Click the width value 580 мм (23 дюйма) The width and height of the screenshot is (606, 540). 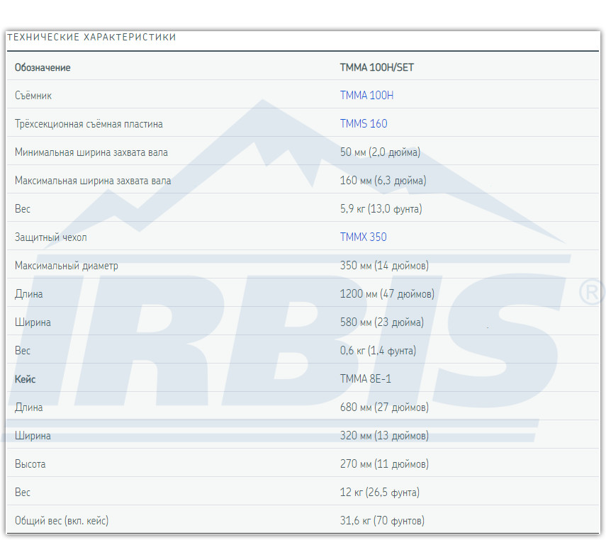(x=381, y=322)
